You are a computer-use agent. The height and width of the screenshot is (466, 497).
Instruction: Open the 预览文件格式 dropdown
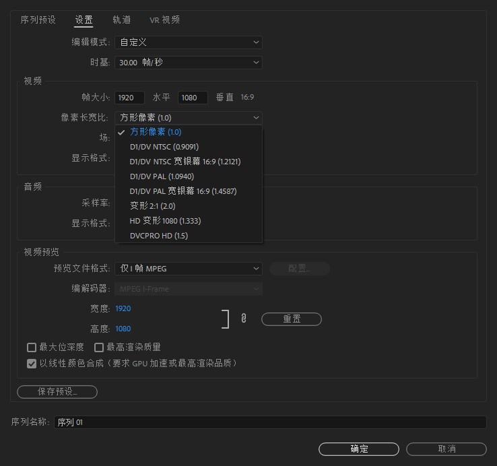click(x=189, y=269)
